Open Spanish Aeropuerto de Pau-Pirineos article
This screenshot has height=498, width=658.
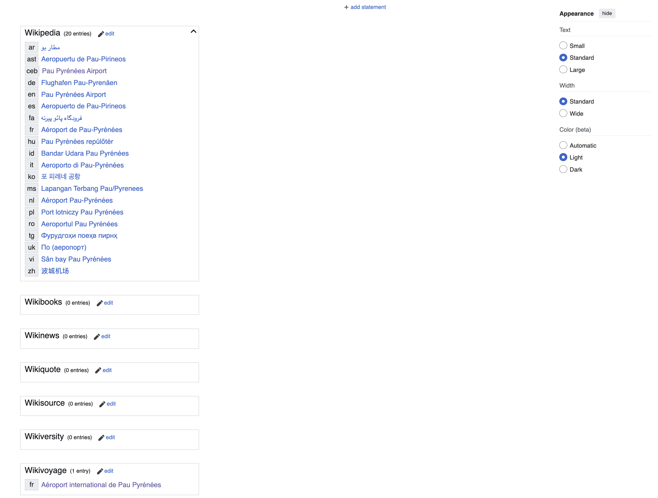click(x=83, y=106)
